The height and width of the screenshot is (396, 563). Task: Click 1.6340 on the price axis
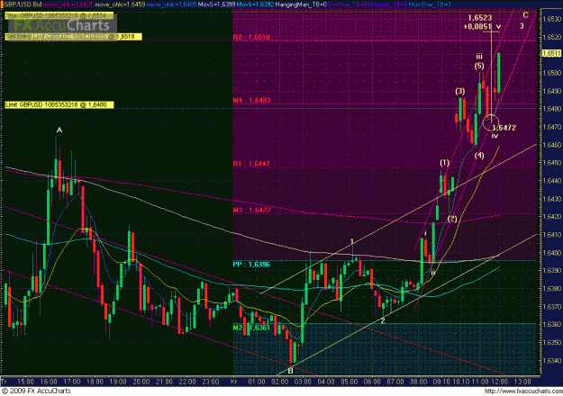tap(552, 361)
